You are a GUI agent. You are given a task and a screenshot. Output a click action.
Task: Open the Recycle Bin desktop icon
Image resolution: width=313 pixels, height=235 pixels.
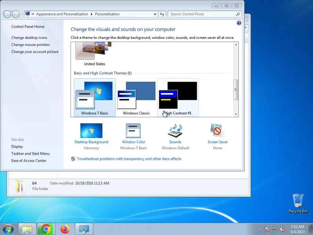298,203
